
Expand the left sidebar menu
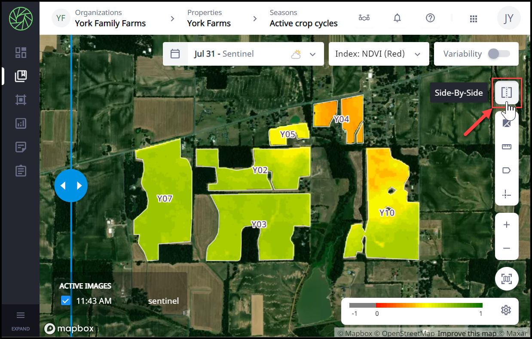20,320
